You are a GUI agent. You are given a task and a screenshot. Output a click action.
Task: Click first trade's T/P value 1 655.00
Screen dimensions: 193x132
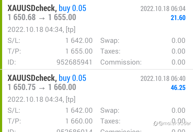pyautogui.click(x=79, y=51)
